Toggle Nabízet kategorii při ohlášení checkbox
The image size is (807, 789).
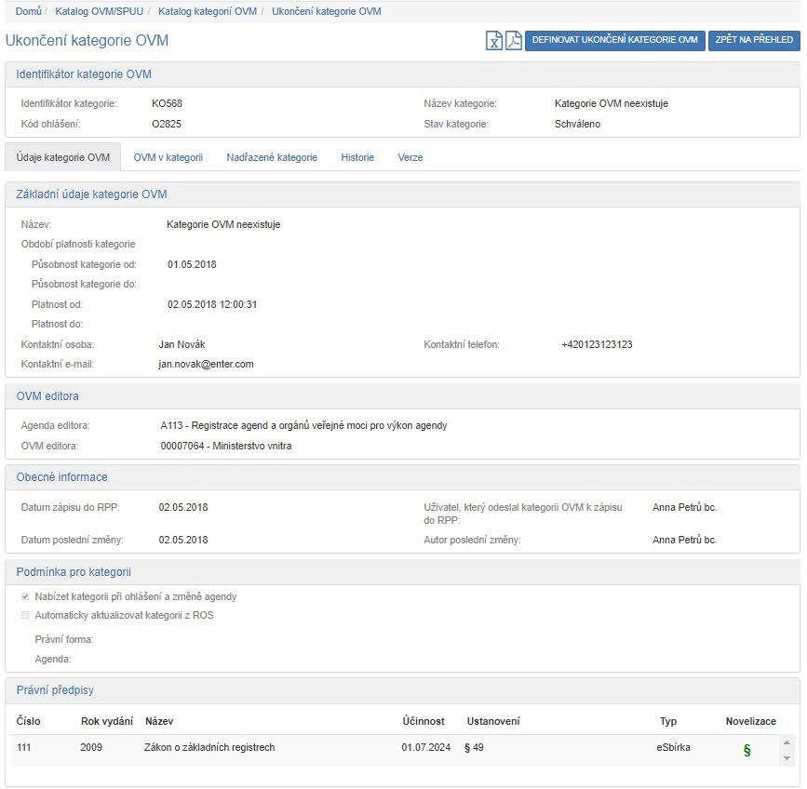(25, 596)
